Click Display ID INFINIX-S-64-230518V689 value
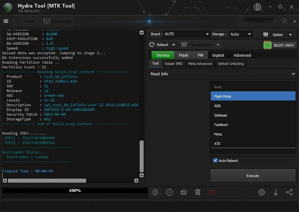The image size is (299, 212). [69, 110]
